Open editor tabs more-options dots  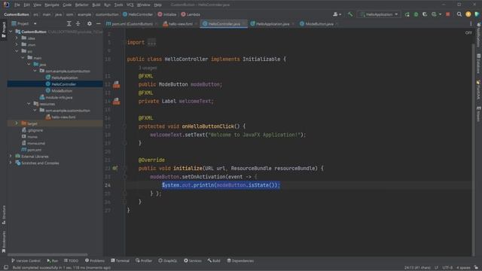[471, 23]
